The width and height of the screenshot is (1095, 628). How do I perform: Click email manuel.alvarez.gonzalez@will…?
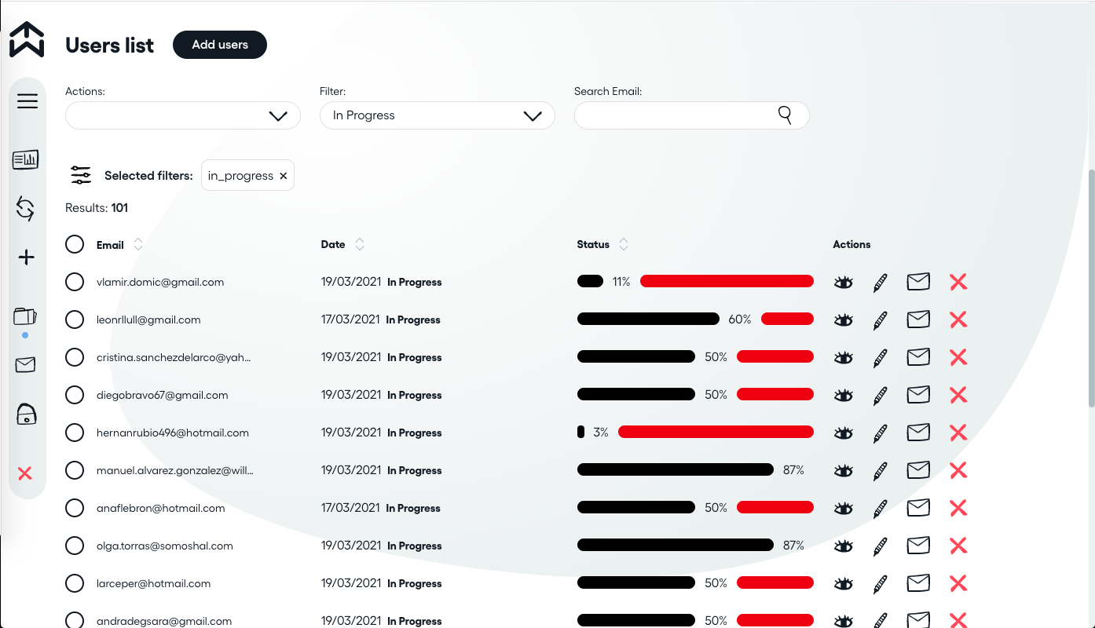[x=175, y=470]
